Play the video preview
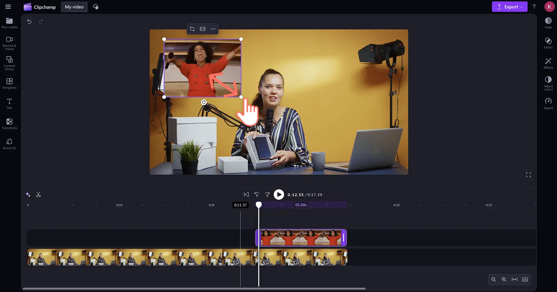The height and width of the screenshot is (292, 557). [279, 195]
